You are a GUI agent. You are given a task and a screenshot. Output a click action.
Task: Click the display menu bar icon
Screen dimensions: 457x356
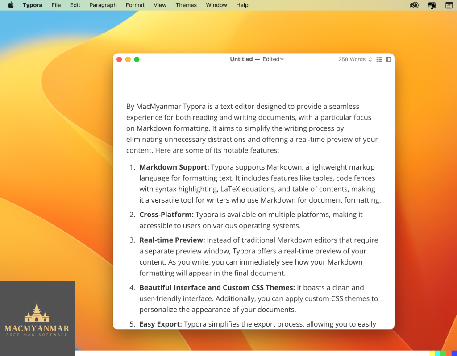(x=432, y=5)
